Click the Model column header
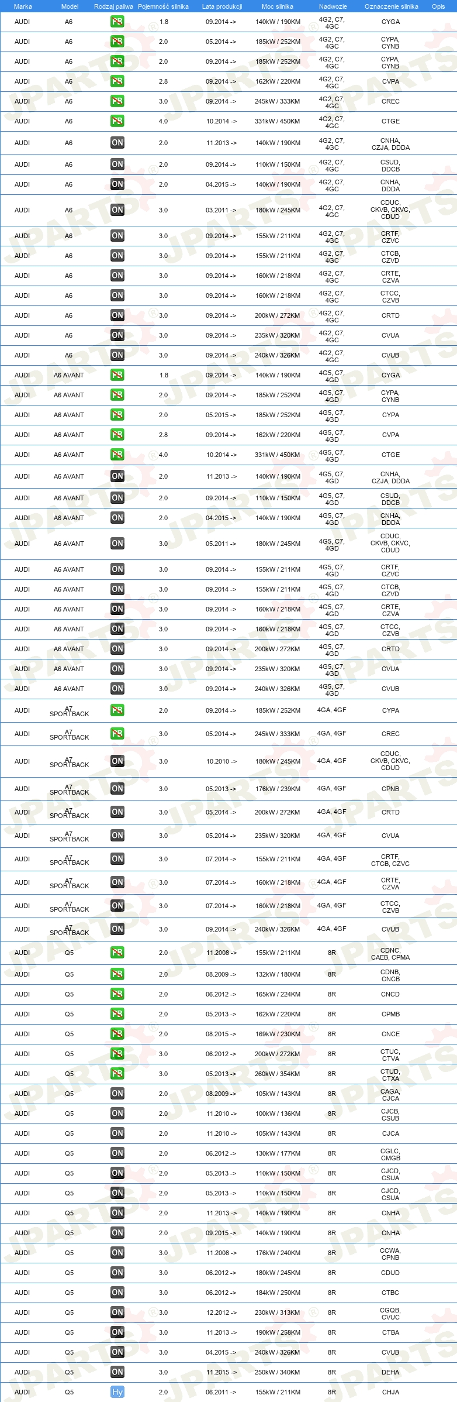457x1402 pixels. click(70, 6)
